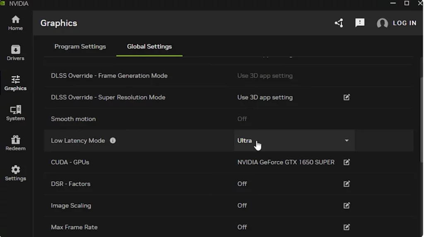This screenshot has width=424, height=237.
Task: Click the Off value for Image Scaling
Action: point(242,206)
